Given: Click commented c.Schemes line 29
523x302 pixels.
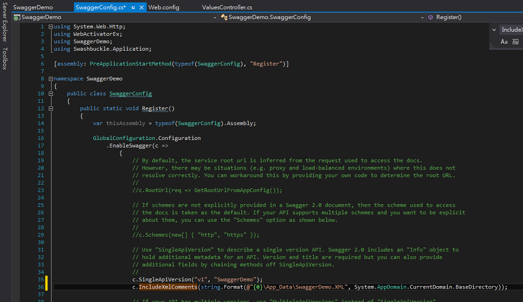Looking at the screenshot, I should click(196, 235).
